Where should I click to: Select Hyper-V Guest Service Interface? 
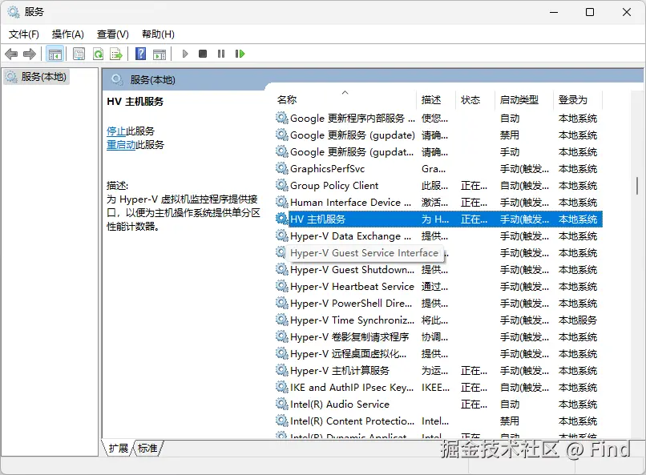(438, 253)
